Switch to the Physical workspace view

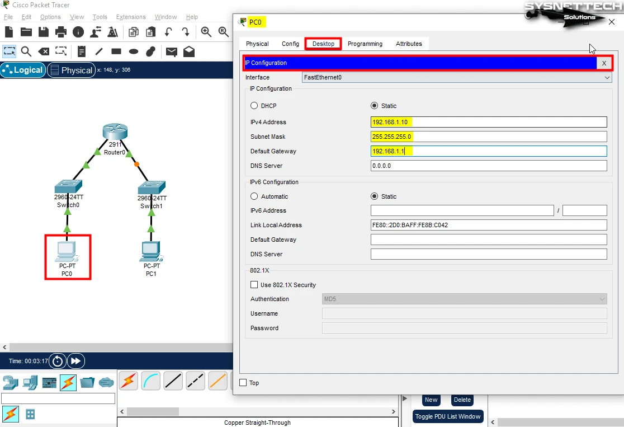tap(70, 70)
